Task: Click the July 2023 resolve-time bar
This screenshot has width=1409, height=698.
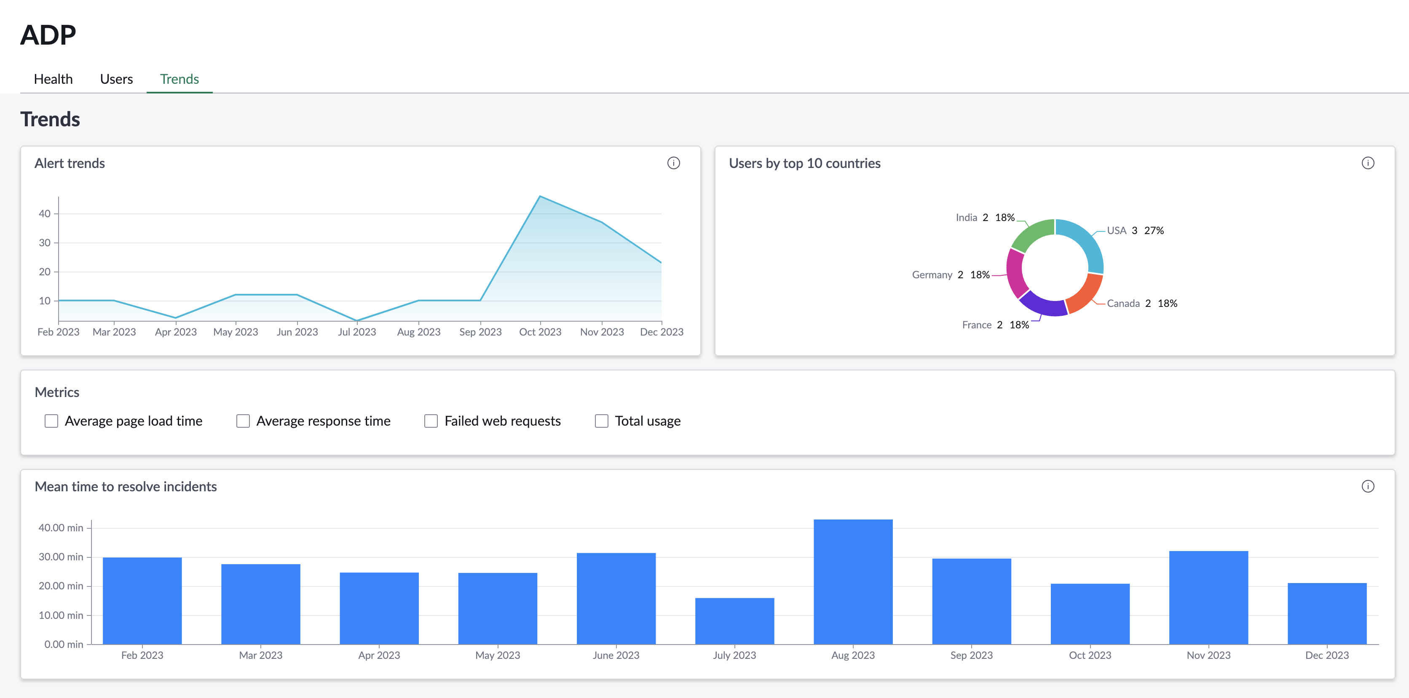Action: point(734,621)
